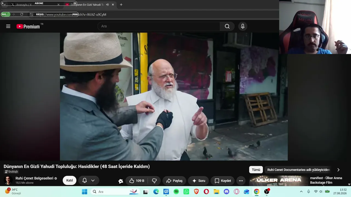Open the Ruhi Çenet Belgeselleri channel name link
The image size is (351, 197).
[34, 178]
